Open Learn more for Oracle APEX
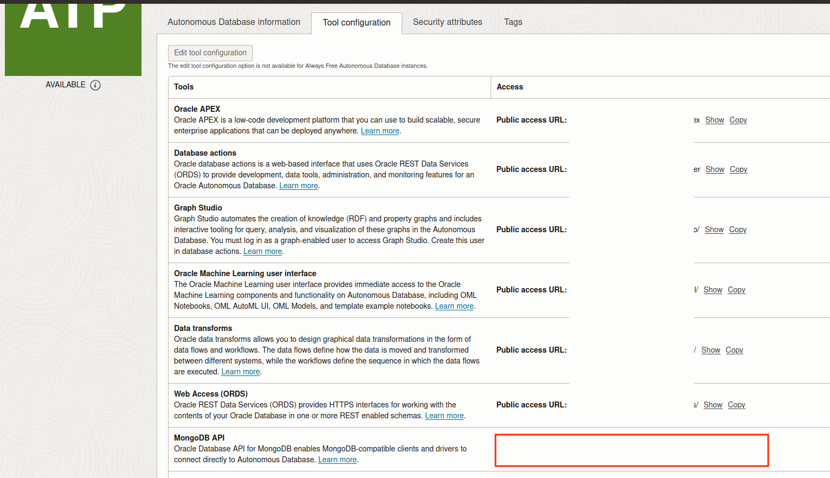Viewport: 830px width, 478px height. pyautogui.click(x=379, y=130)
